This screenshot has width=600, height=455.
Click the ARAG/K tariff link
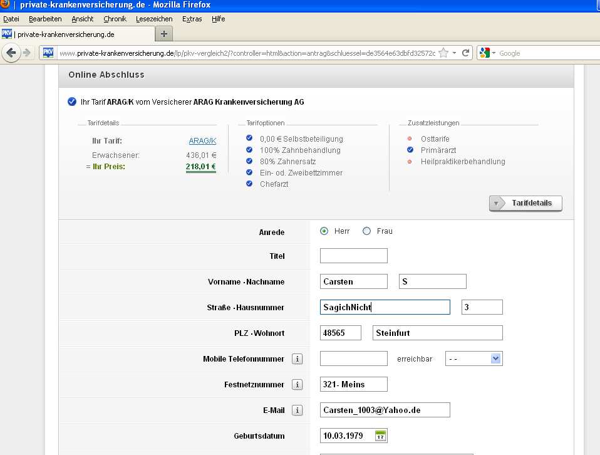point(202,141)
